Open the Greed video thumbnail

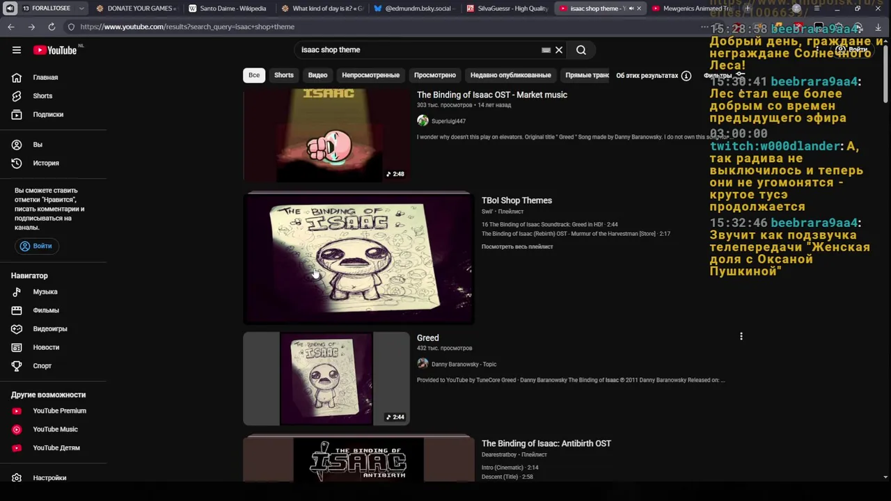pyautogui.click(x=326, y=379)
